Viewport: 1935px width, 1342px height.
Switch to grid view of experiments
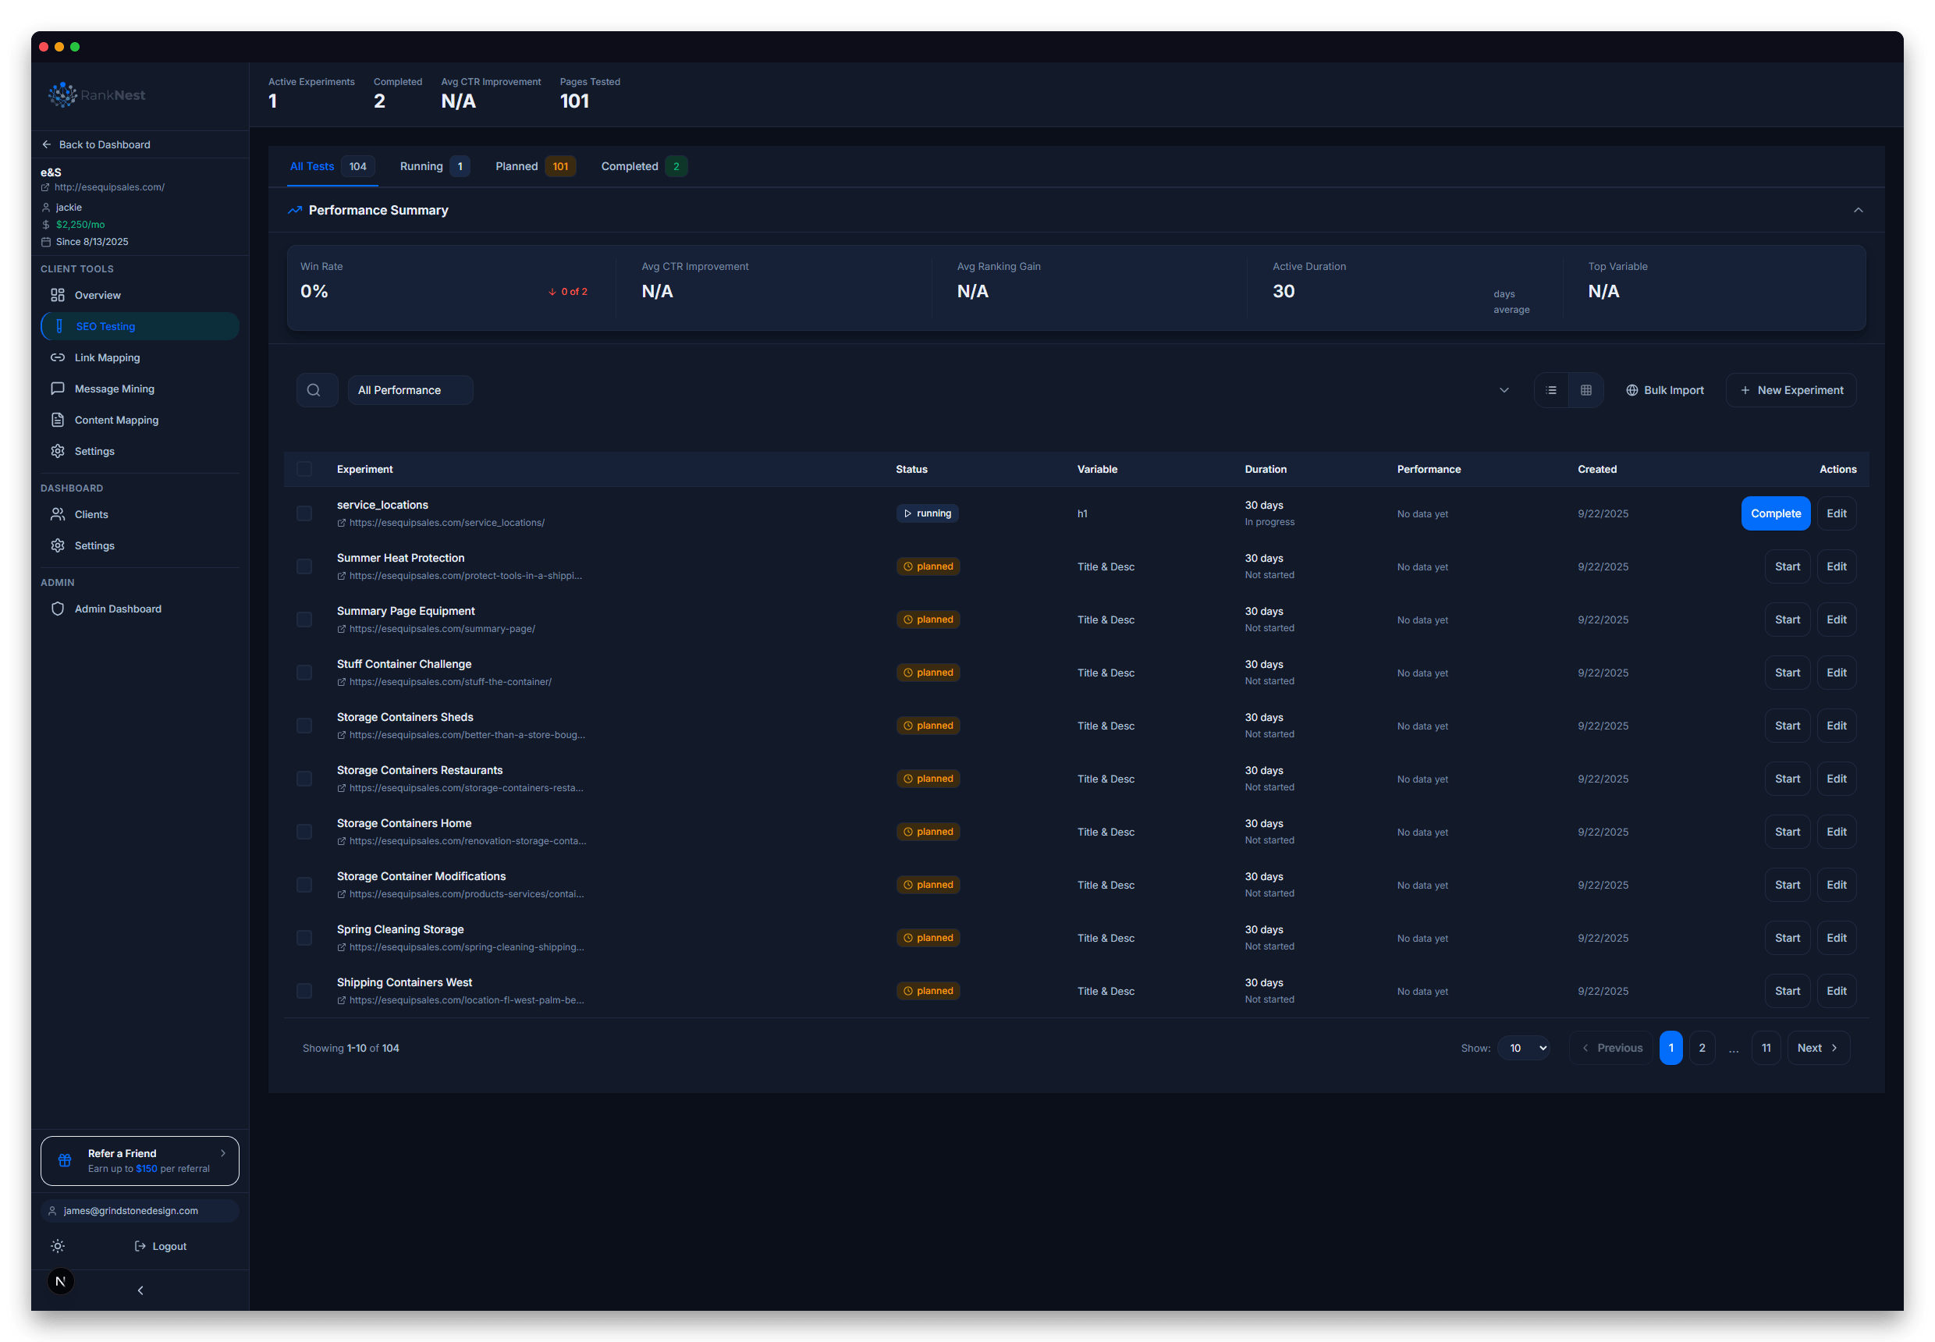pyautogui.click(x=1586, y=389)
